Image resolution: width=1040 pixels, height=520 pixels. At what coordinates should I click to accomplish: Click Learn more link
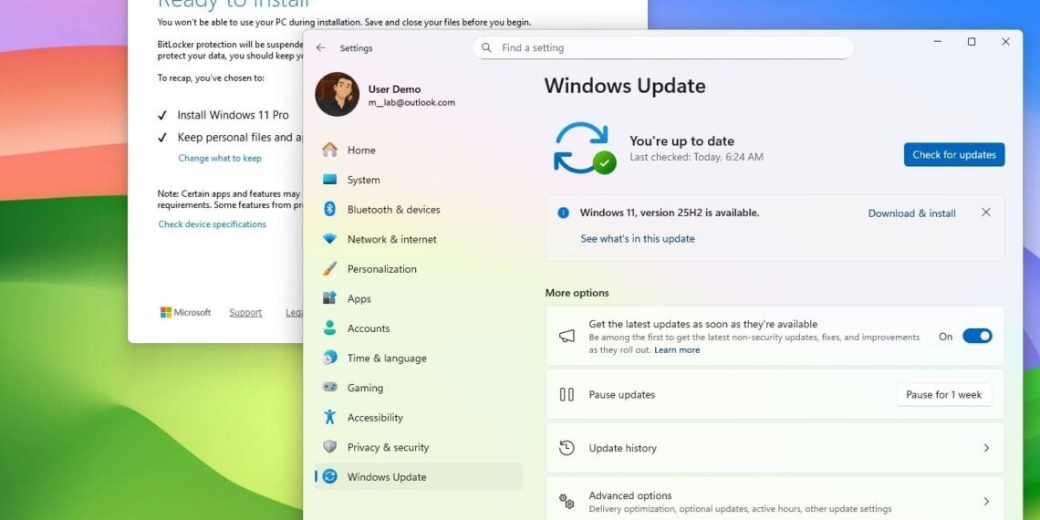pos(677,349)
